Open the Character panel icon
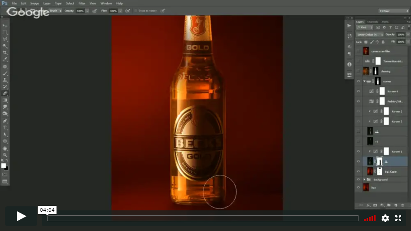The image size is (411, 231). tap(349, 47)
